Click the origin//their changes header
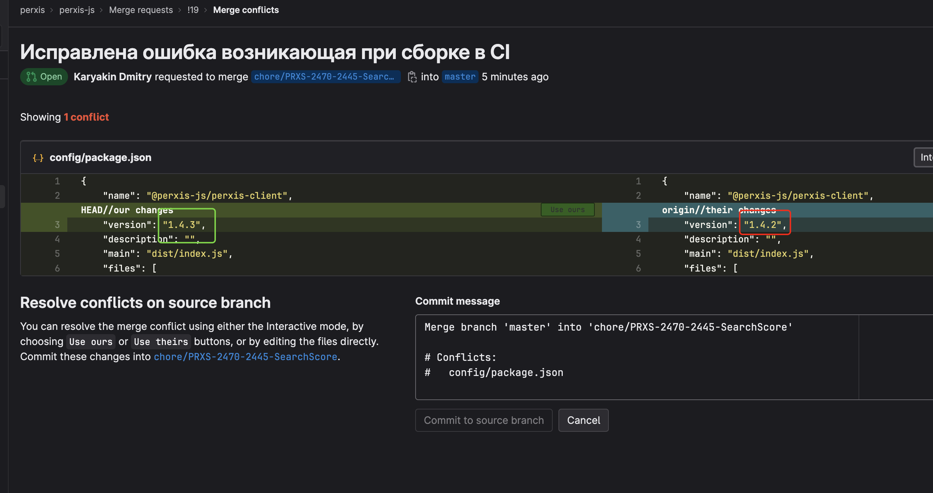Screen dimensions: 933x493 tap(719, 210)
